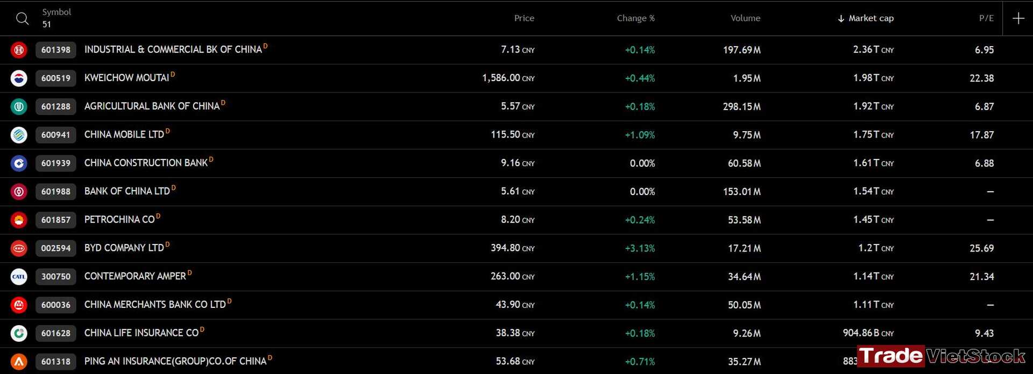Click the Kweichow Moutai company logo
This screenshot has height=374, width=1033.
click(19, 78)
